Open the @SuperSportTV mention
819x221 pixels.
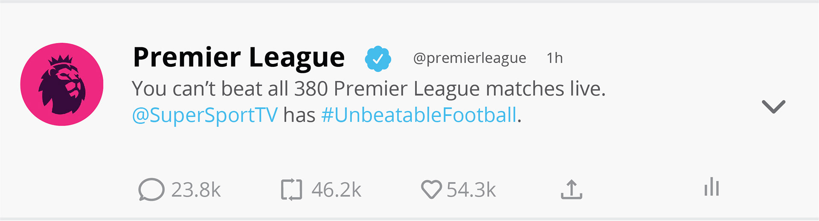coord(205,115)
